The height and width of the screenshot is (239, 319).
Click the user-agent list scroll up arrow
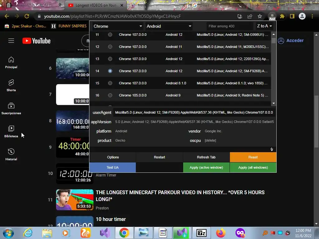point(274,34)
